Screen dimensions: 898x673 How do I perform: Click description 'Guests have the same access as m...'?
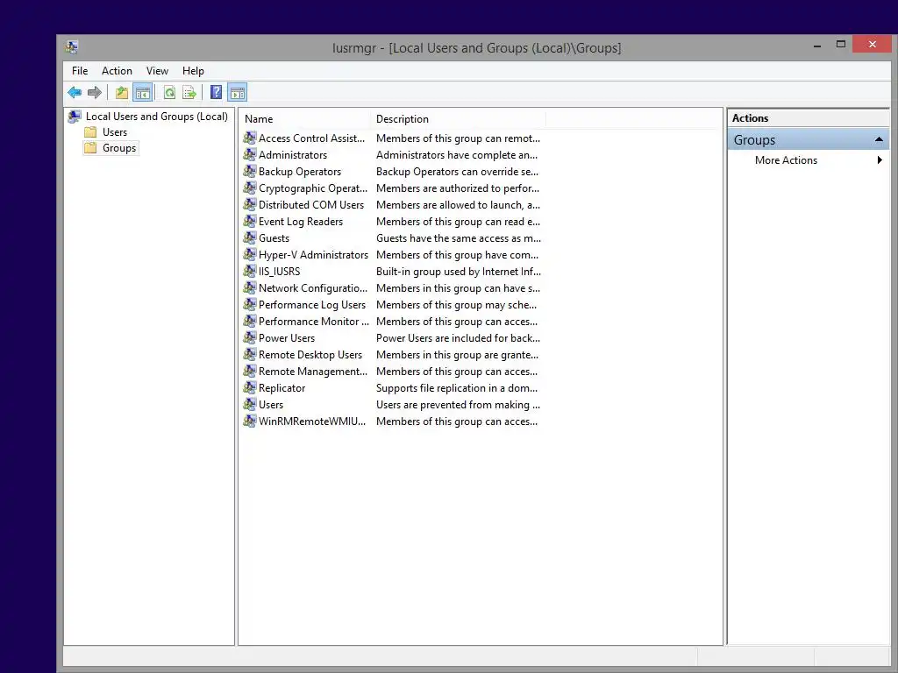click(x=458, y=238)
